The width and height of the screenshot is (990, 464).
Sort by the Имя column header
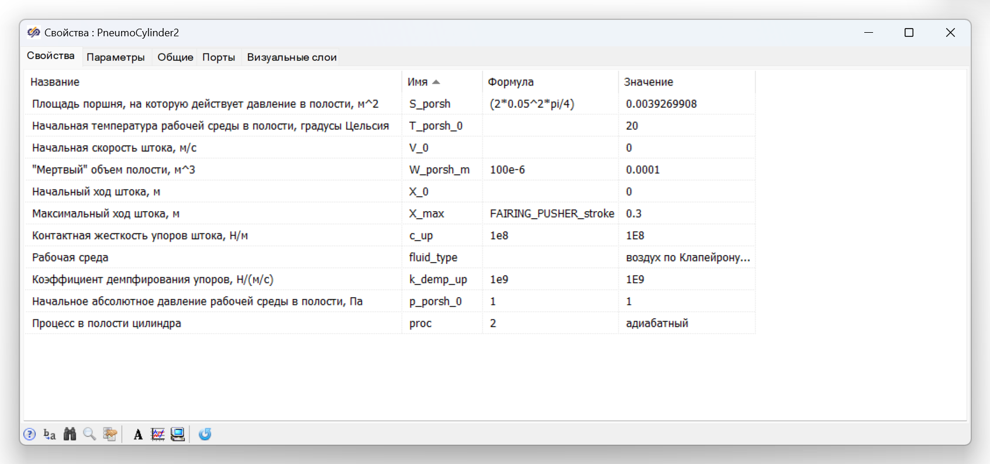pyautogui.click(x=442, y=82)
